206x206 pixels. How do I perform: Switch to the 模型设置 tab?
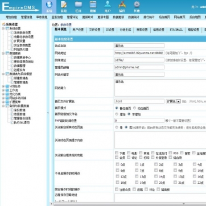click(193, 30)
